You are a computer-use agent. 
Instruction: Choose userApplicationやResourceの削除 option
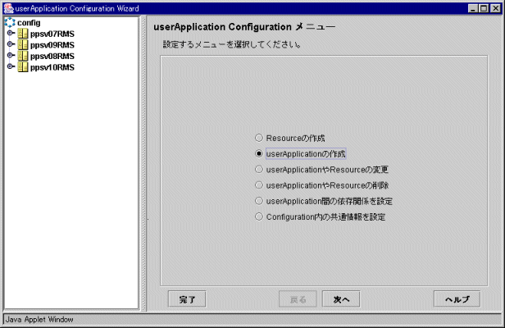coord(259,185)
